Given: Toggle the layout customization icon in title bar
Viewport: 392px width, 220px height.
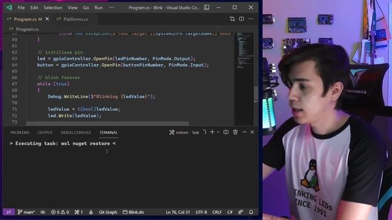Looking at the screenshot, I should point(206,7).
